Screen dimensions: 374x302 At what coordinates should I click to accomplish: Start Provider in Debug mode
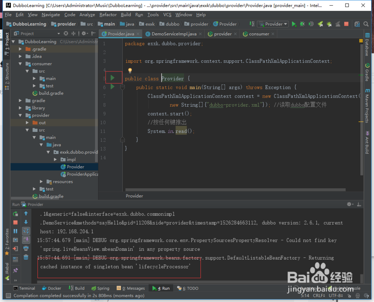point(302,24)
